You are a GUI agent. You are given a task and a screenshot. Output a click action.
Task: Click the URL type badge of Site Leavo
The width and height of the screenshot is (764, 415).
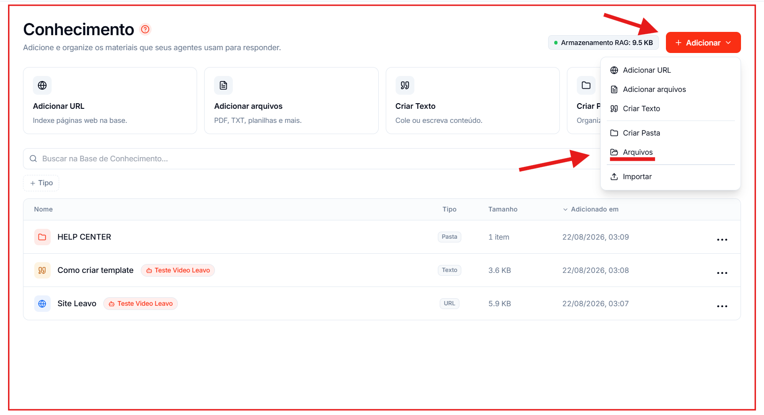450,303
